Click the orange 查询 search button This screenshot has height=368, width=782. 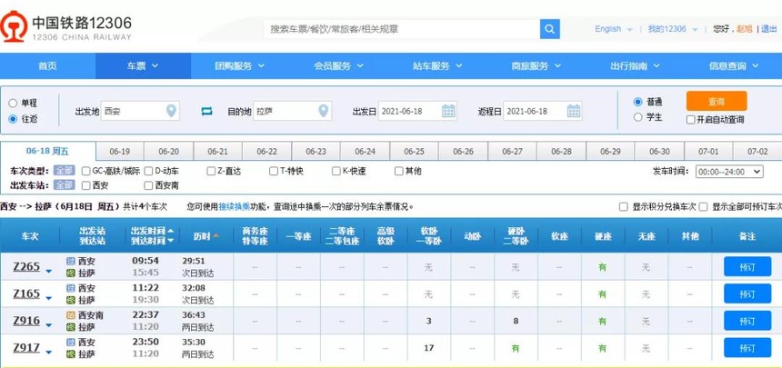click(x=717, y=101)
